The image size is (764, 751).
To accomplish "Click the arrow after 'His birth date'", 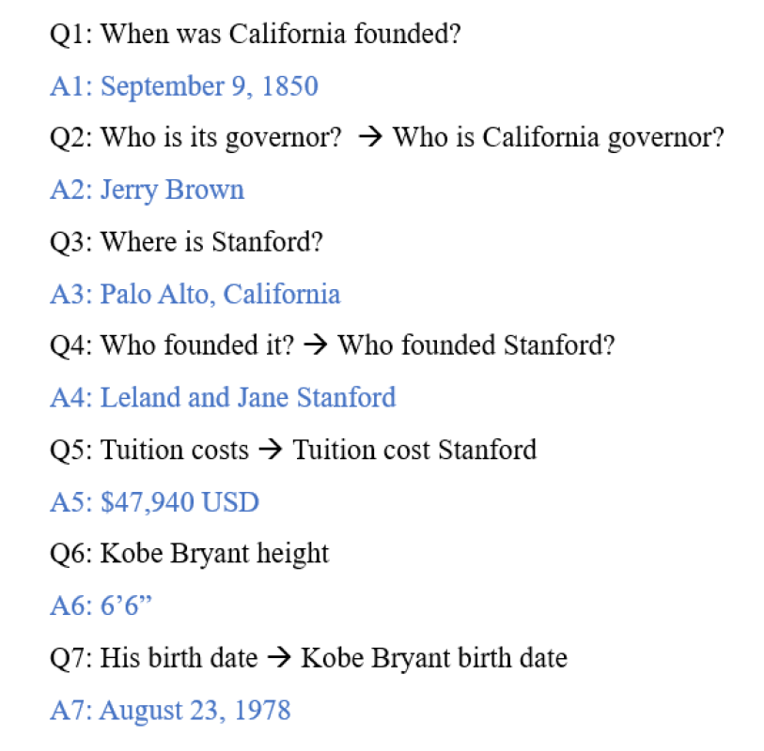I will tap(279, 658).
